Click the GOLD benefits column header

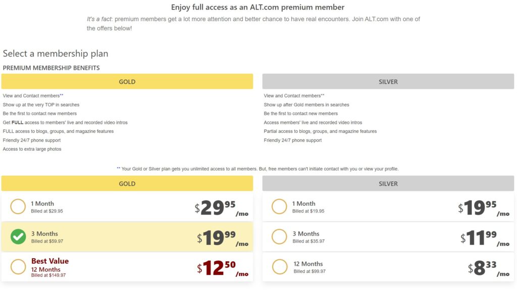pyautogui.click(x=127, y=81)
